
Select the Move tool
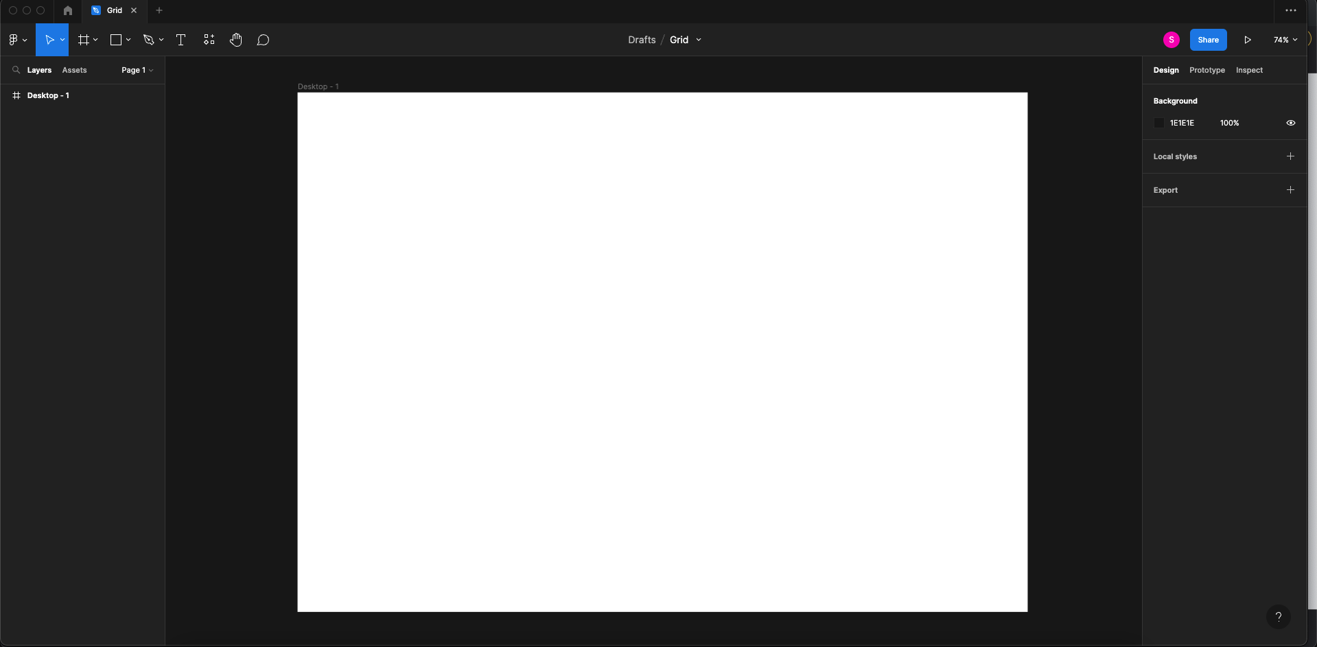click(49, 39)
